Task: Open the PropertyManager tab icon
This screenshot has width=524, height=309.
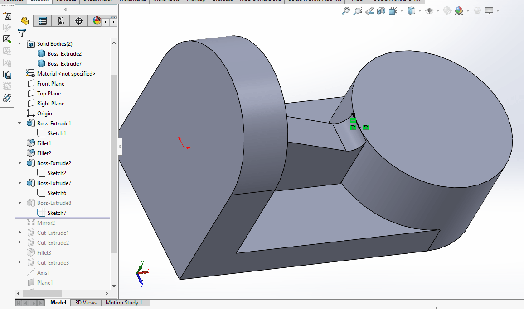Action: (x=43, y=21)
